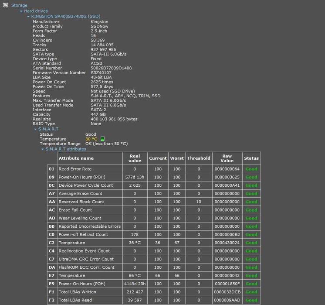325x305 pixels.
Task: Click the Real value column header
Action: 135,158
